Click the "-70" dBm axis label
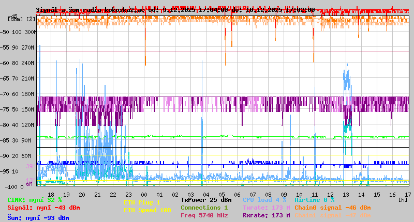 (x=5, y=94)
